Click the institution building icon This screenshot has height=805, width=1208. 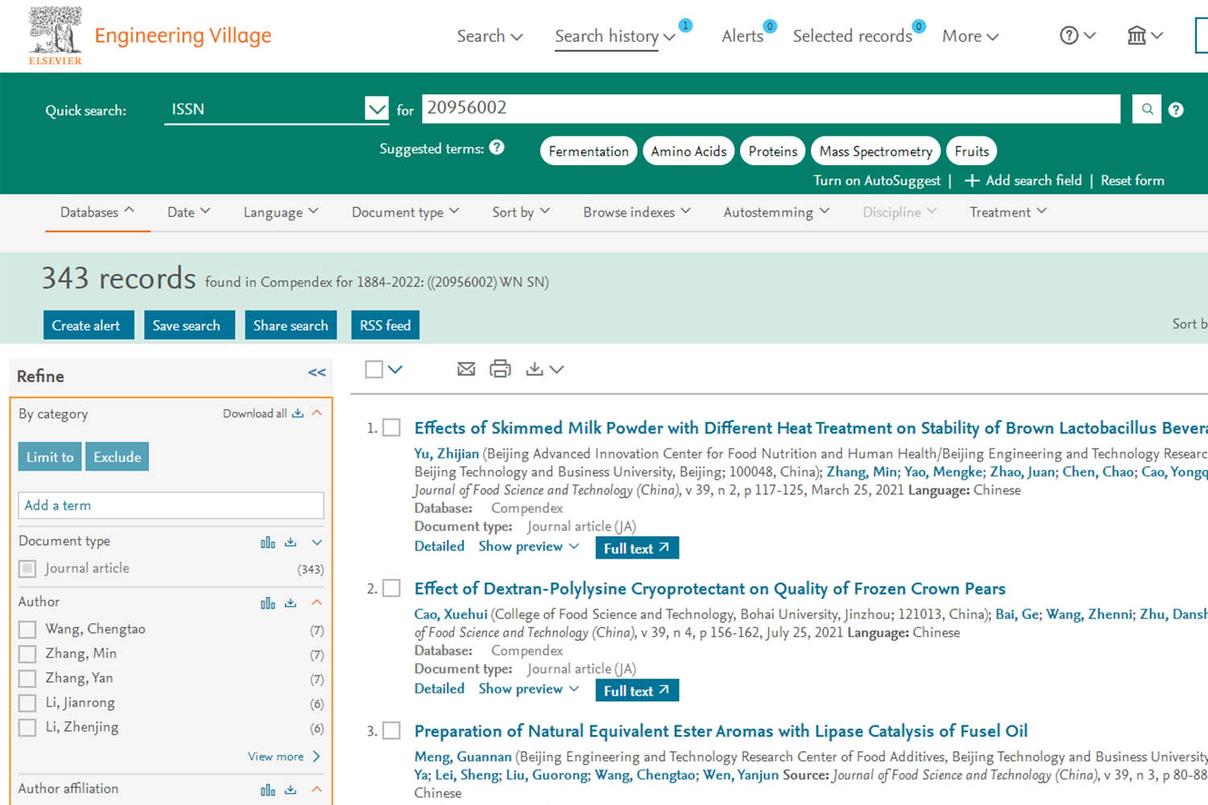(x=1136, y=35)
